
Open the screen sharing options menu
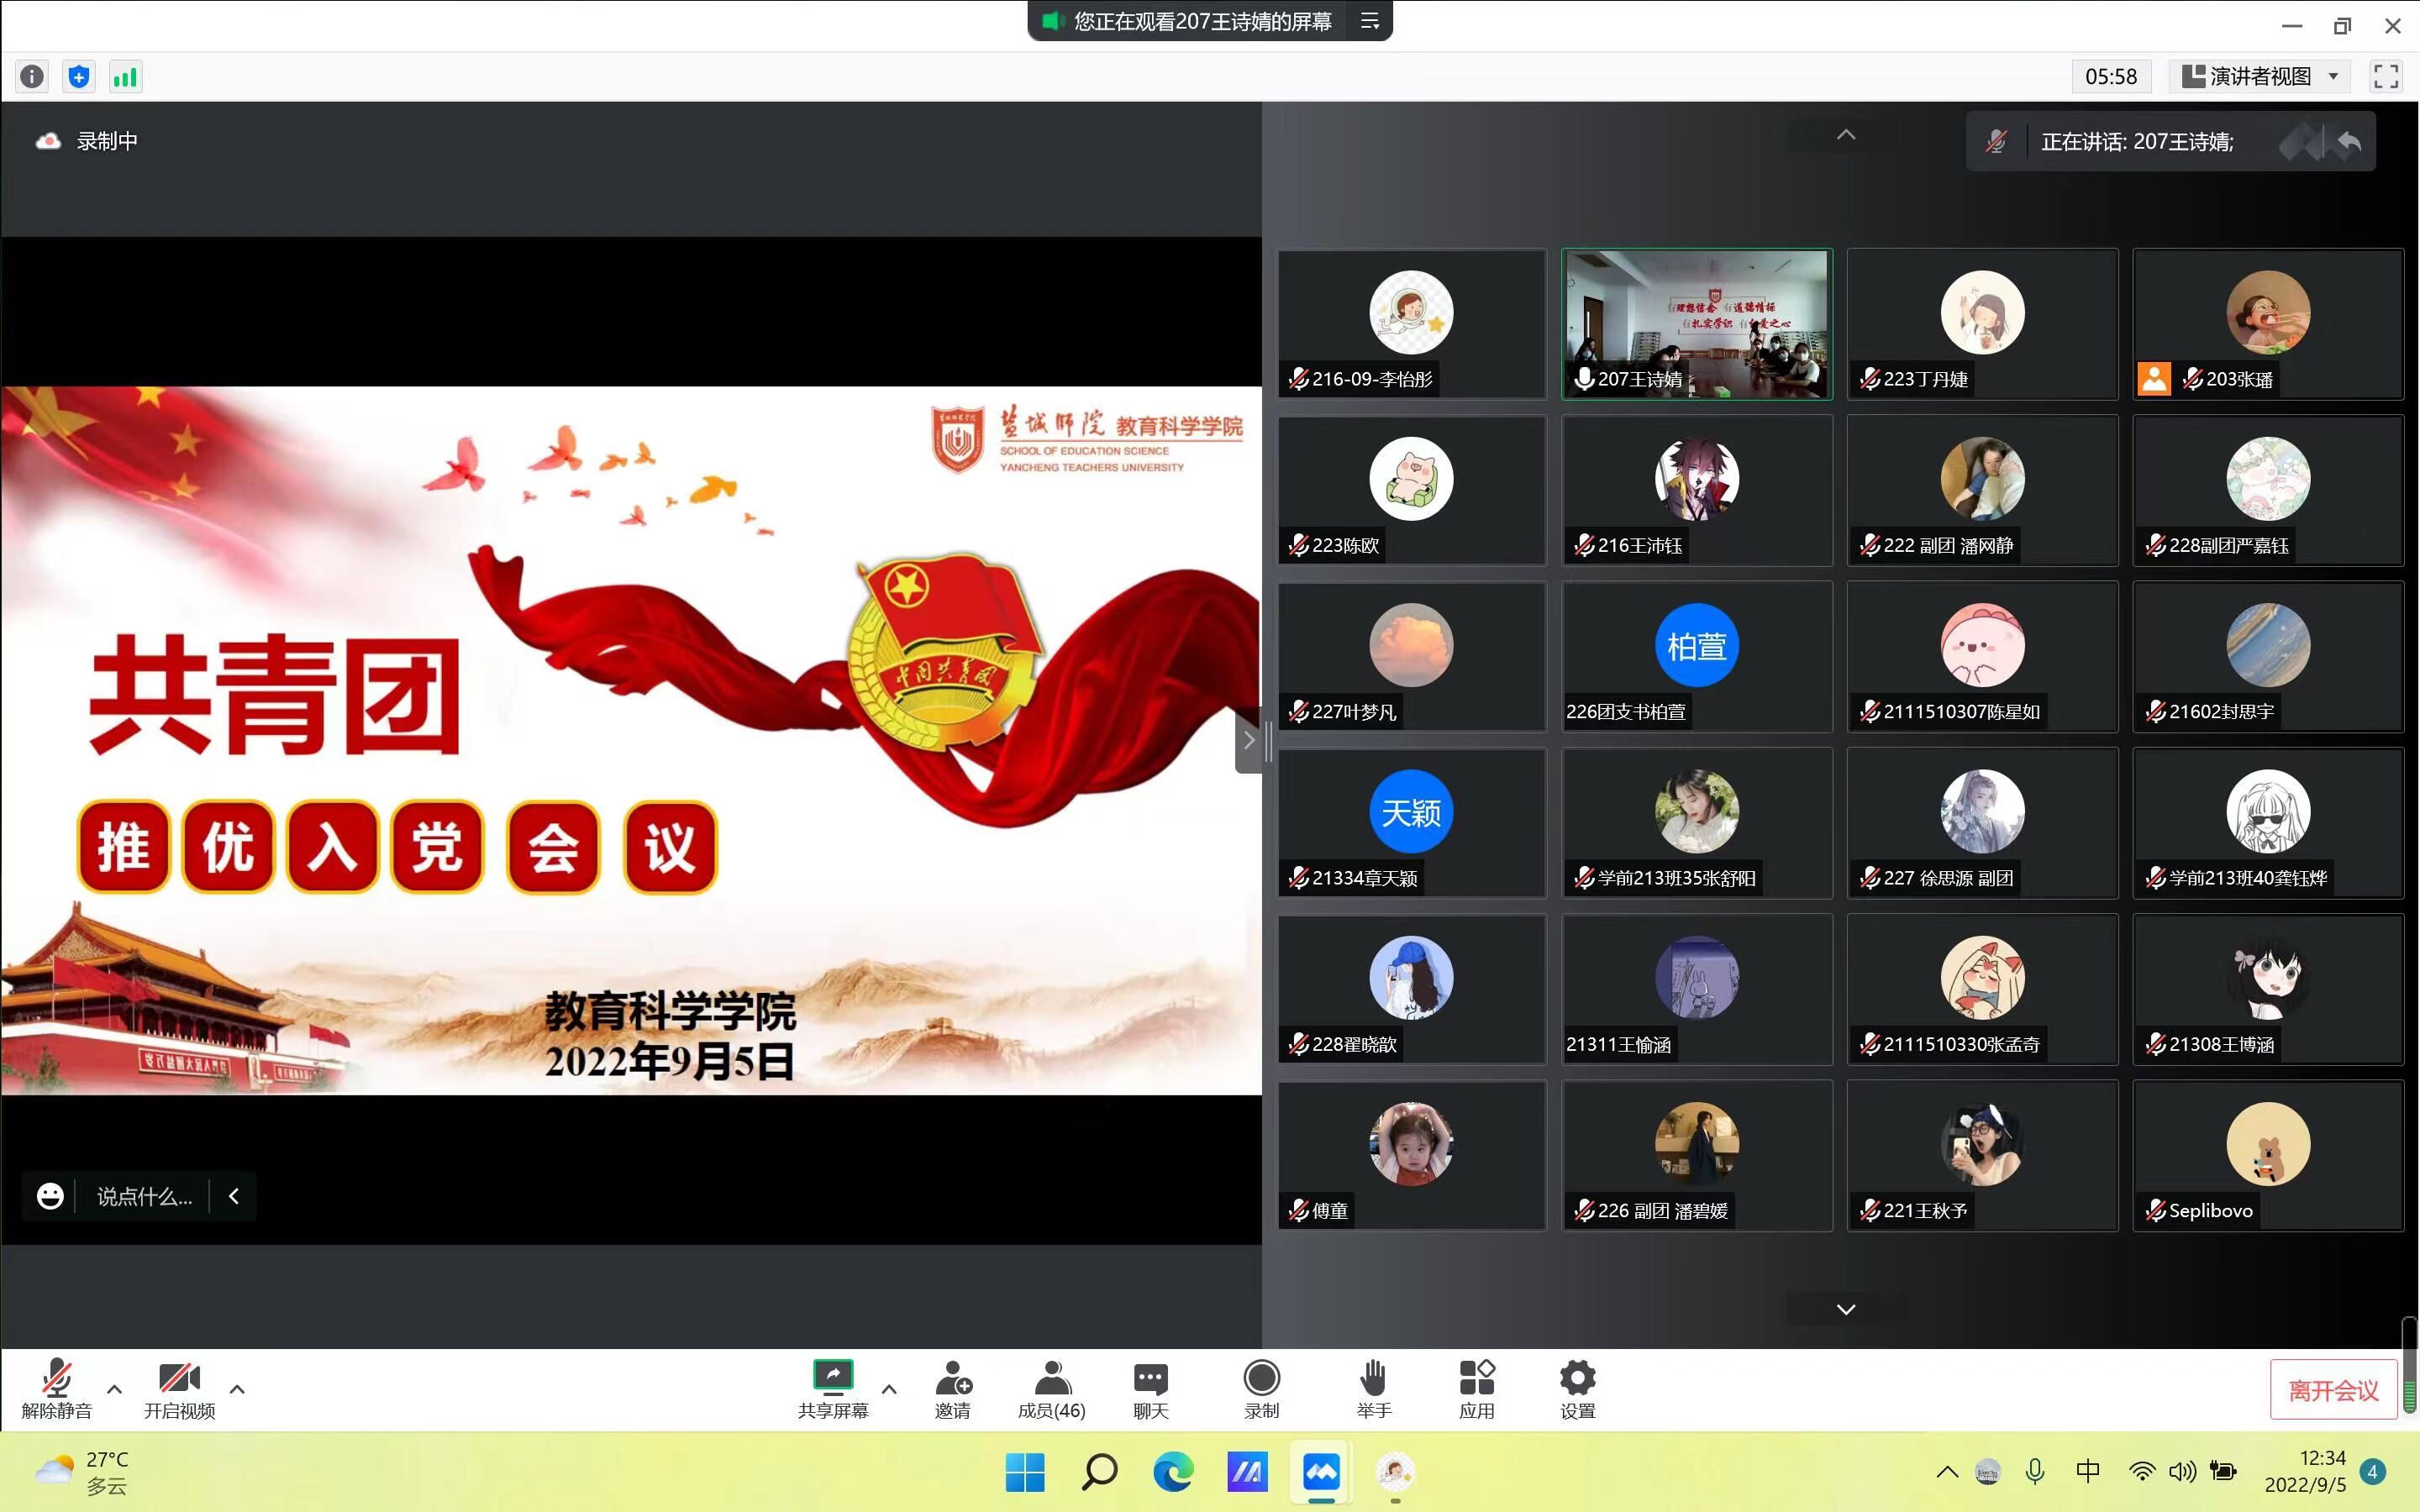click(x=889, y=1389)
